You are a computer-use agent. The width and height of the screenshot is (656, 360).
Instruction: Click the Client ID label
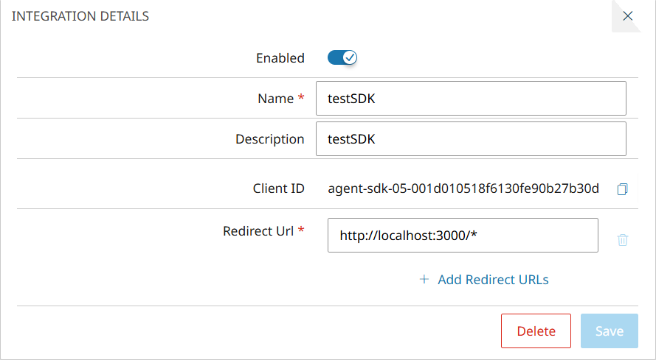click(x=278, y=188)
